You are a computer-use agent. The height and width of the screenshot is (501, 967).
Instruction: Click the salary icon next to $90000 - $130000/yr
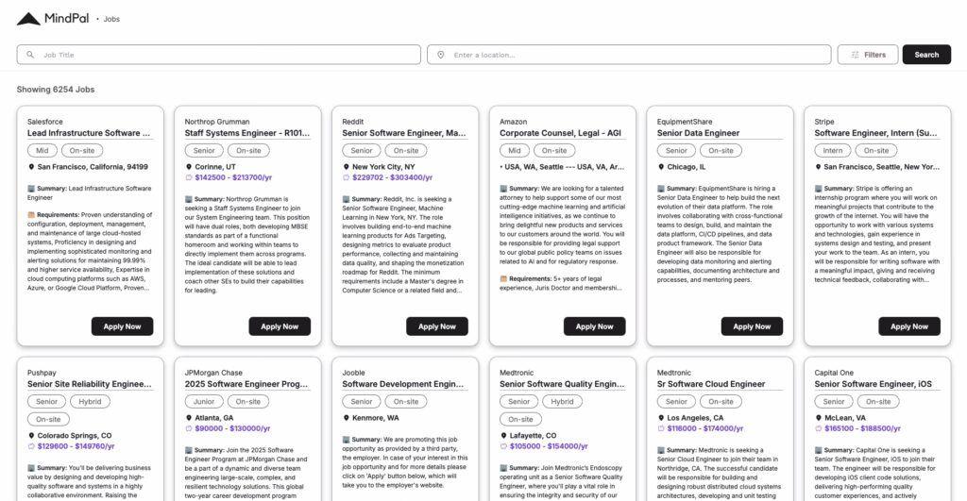click(188, 428)
